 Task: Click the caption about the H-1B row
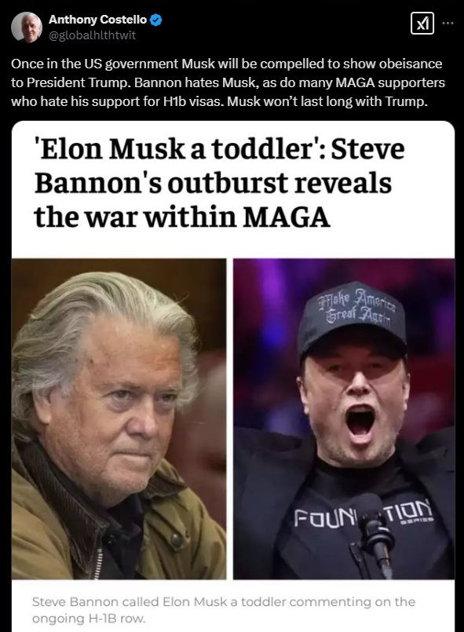tap(224, 610)
